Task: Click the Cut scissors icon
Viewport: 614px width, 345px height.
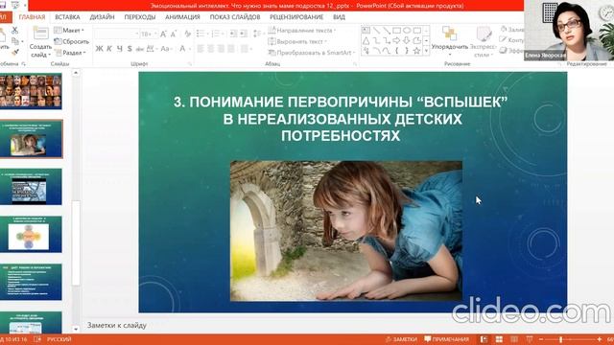Action: click(x=14, y=30)
